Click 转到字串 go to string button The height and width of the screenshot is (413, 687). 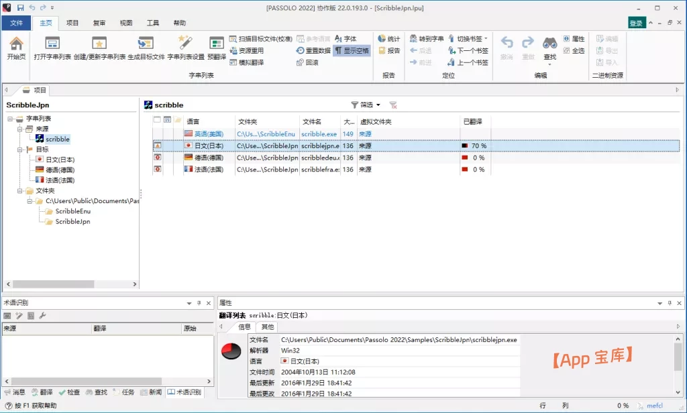tap(427, 39)
